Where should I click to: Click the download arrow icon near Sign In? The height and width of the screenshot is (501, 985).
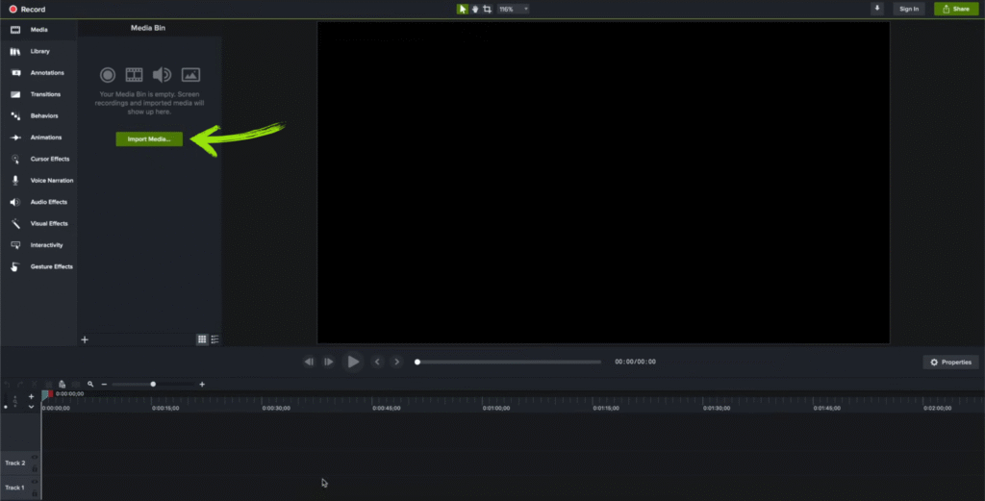[x=876, y=9]
